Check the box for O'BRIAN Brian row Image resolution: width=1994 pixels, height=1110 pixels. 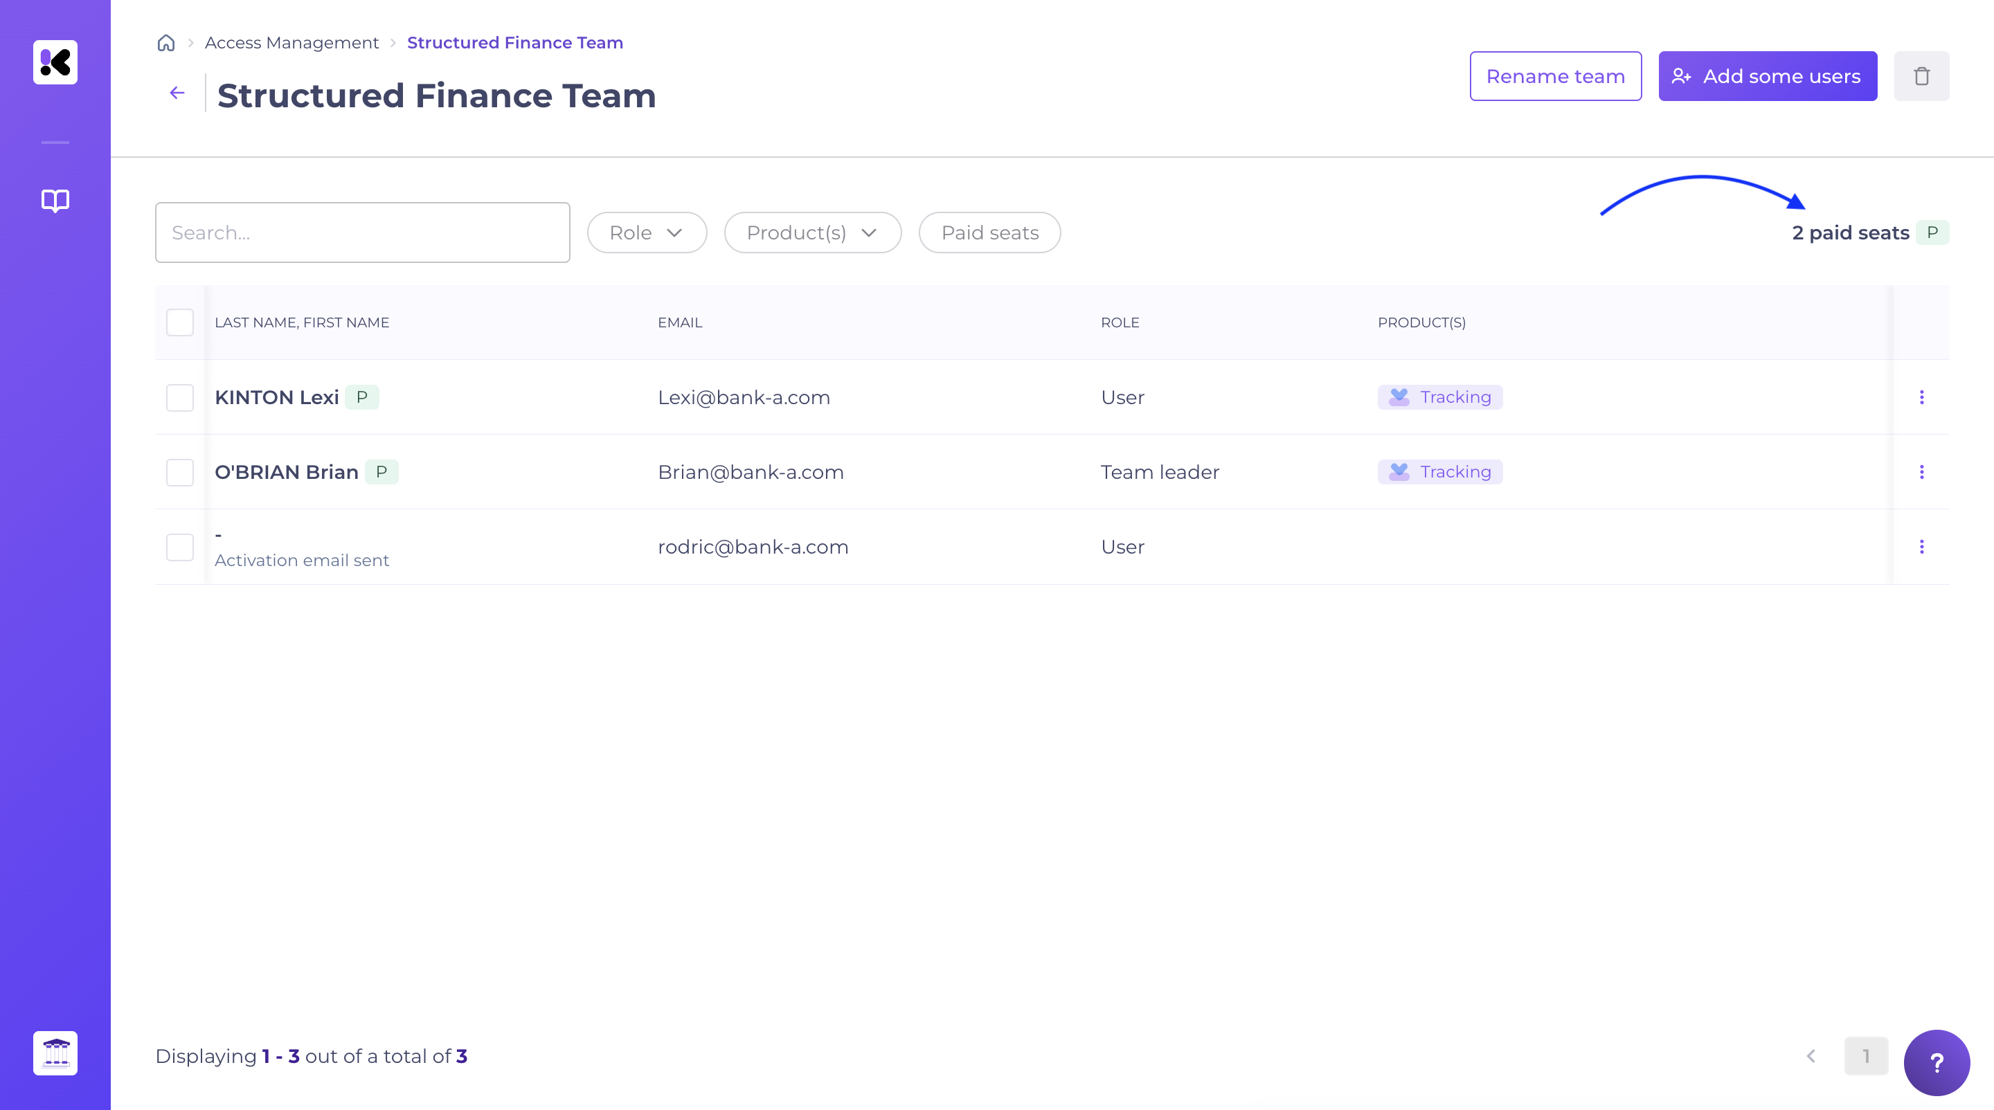[179, 472]
